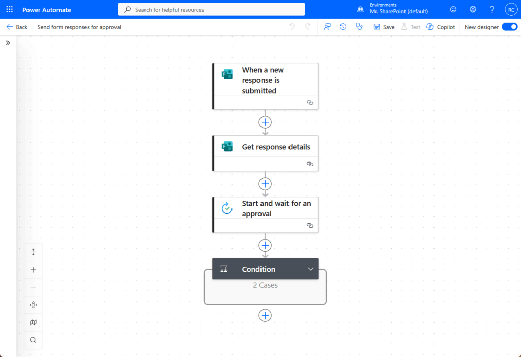The height and width of the screenshot is (357, 521).
Task: Click the Environments globe icon
Action: click(360, 9)
